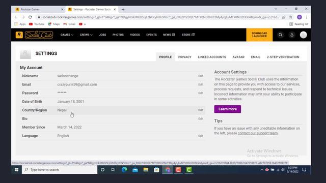The image size is (326, 183).
Task: Expand the CREWS dropdown menu
Action: [x=86, y=35]
